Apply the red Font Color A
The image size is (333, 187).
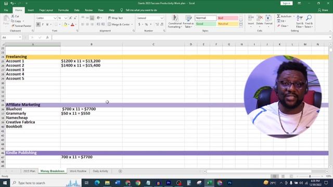(x=72, y=24)
